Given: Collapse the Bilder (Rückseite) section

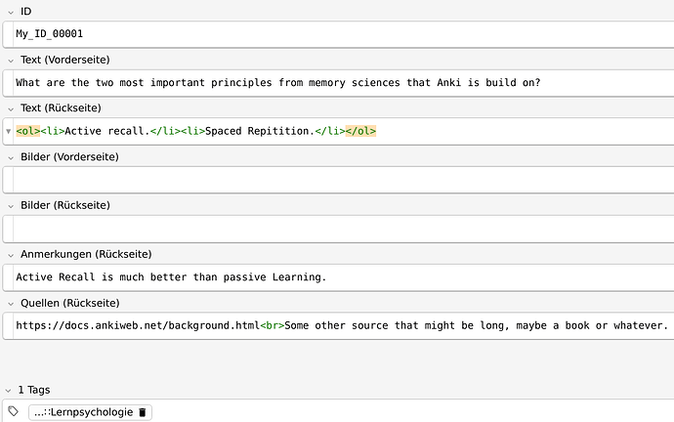Looking at the screenshot, I should (11, 206).
